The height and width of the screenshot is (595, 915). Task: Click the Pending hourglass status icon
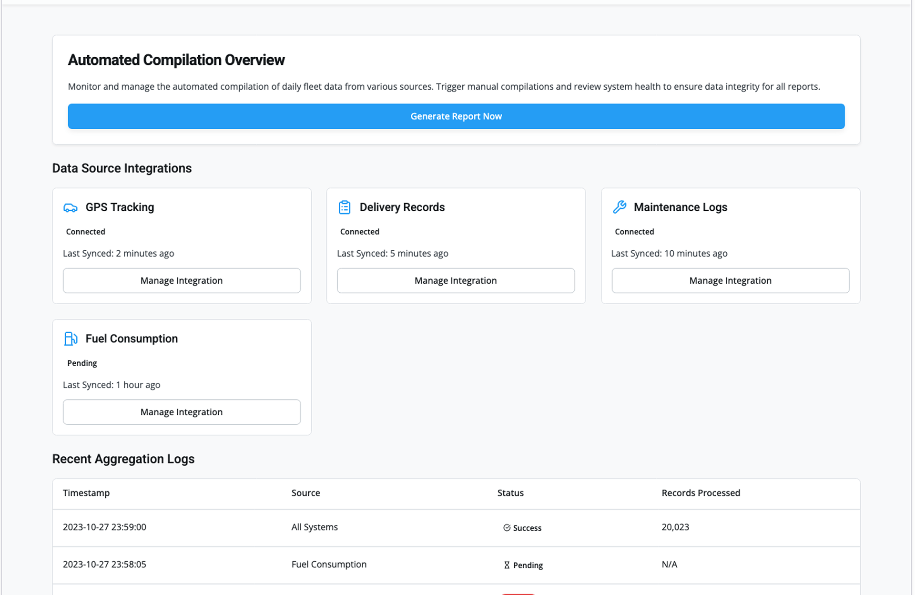coord(507,565)
